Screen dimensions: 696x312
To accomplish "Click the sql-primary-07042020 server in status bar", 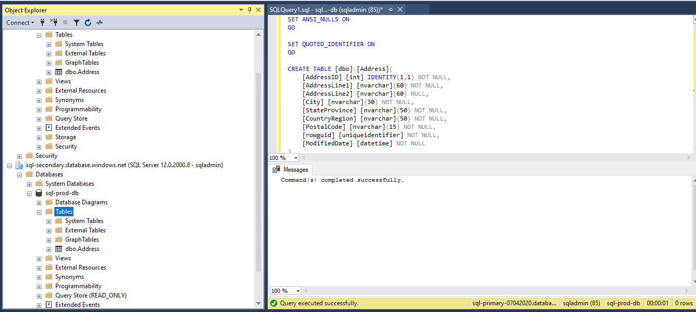I will pos(515,303).
